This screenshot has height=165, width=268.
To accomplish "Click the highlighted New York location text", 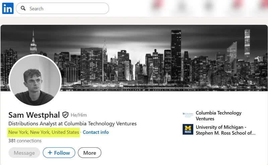I will pos(44,132).
